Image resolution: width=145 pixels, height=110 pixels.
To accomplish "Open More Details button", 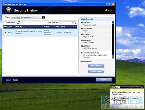I will click(96, 66).
